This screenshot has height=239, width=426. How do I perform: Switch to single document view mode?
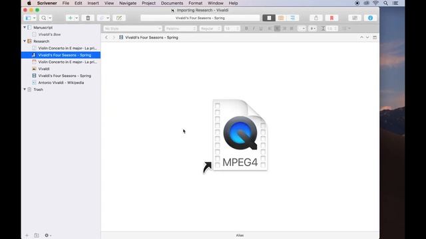pyautogui.click(x=269, y=18)
